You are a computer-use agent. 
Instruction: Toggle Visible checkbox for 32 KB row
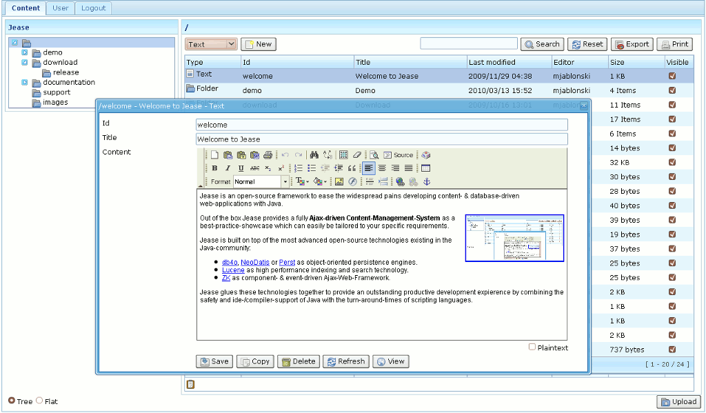[672, 162]
